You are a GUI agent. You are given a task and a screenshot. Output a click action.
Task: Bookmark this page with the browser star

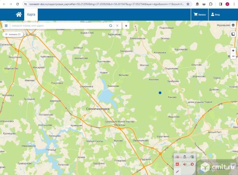pyautogui.click(x=188, y=4)
